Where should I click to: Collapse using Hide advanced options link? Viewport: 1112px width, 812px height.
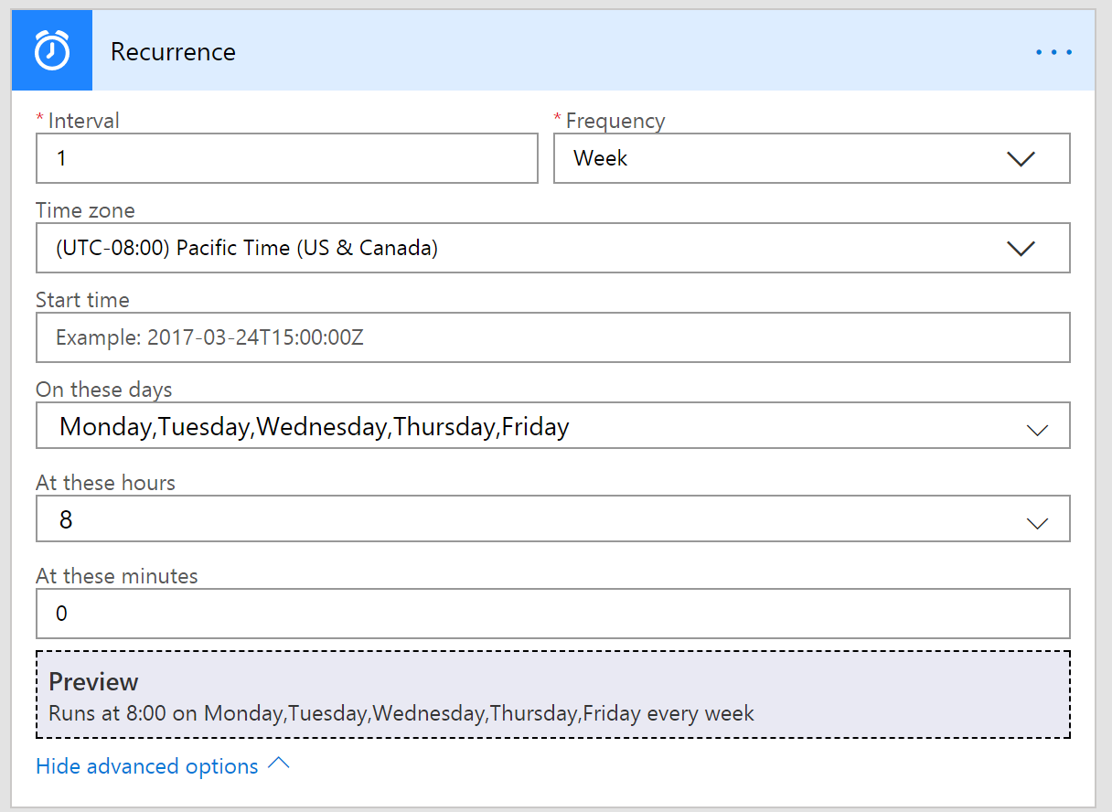click(147, 766)
